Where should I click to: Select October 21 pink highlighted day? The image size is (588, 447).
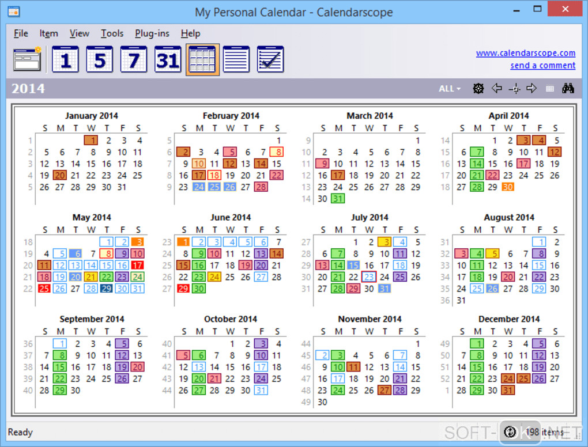[214, 378]
